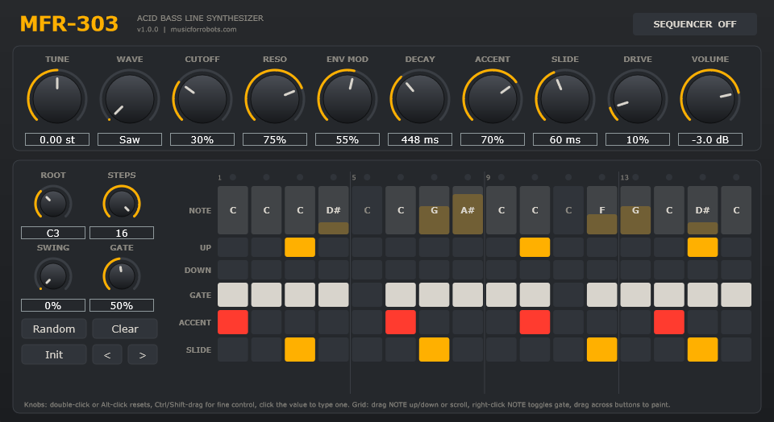The image size is (774, 422).
Task: Toggle the ACCENT on step 6
Action: (x=401, y=322)
